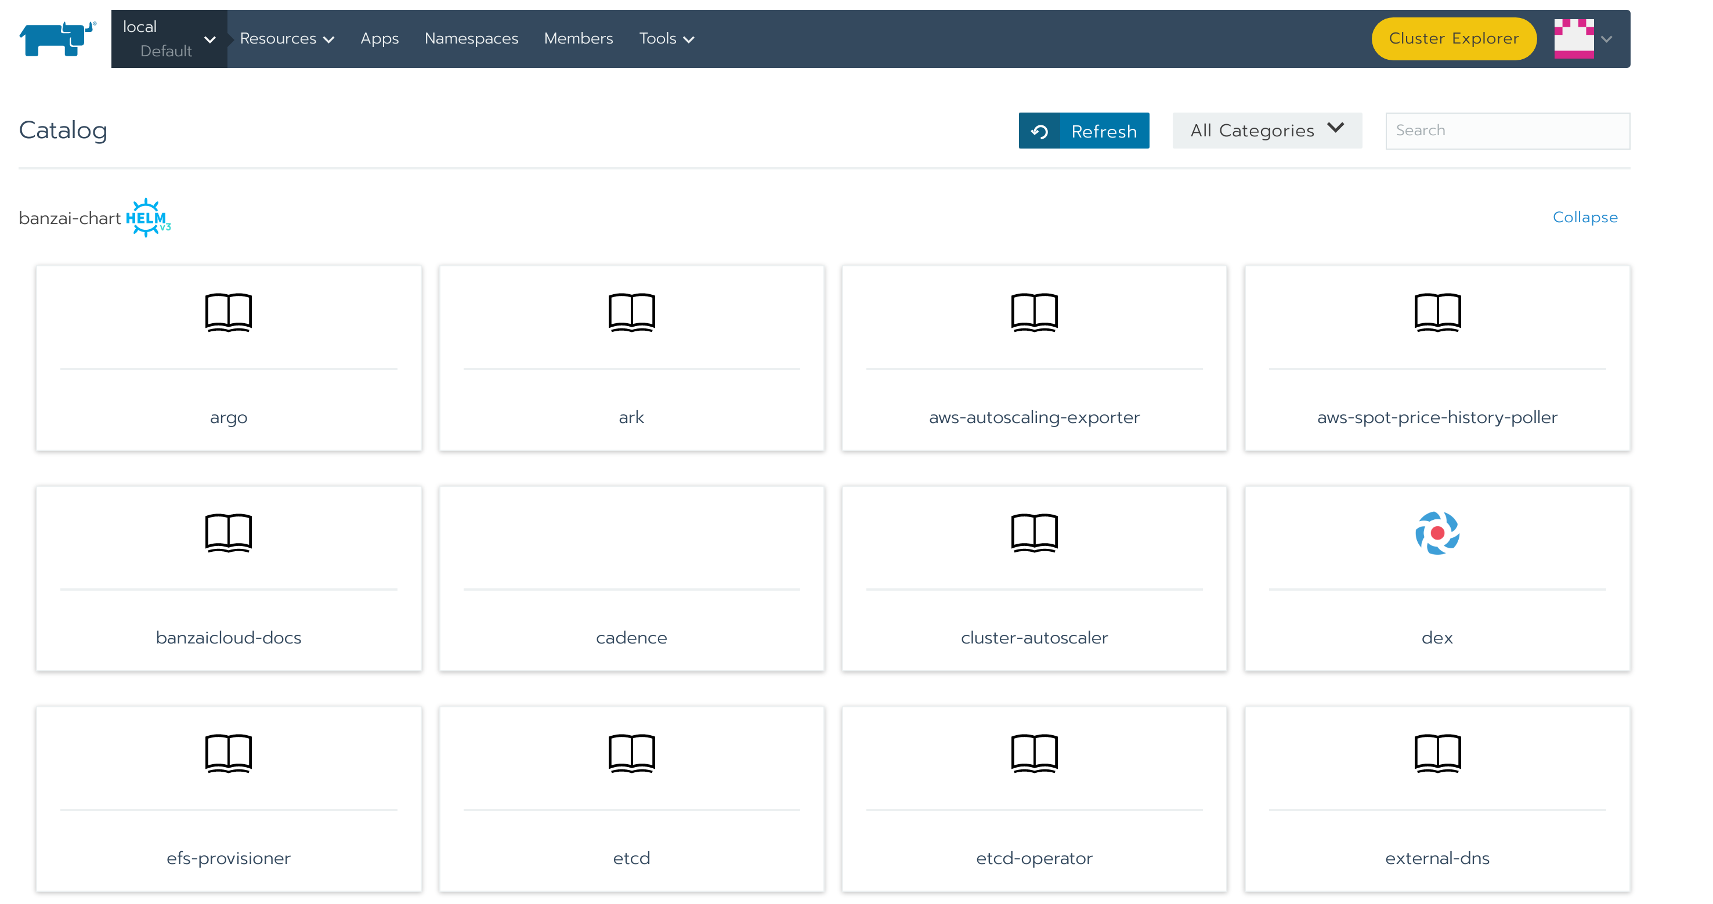Expand the Tools menu
Viewport: 1713px width, 904px height.
pos(666,38)
